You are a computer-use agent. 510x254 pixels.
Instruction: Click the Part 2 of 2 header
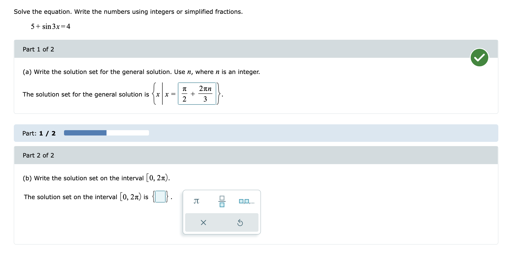point(39,155)
